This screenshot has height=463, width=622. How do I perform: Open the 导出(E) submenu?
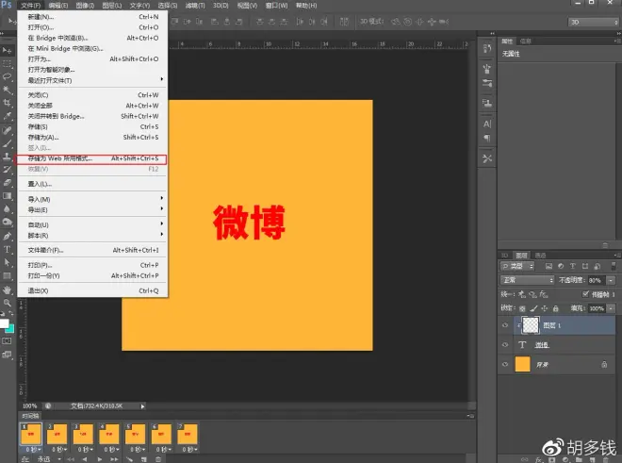tap(92, 210)
